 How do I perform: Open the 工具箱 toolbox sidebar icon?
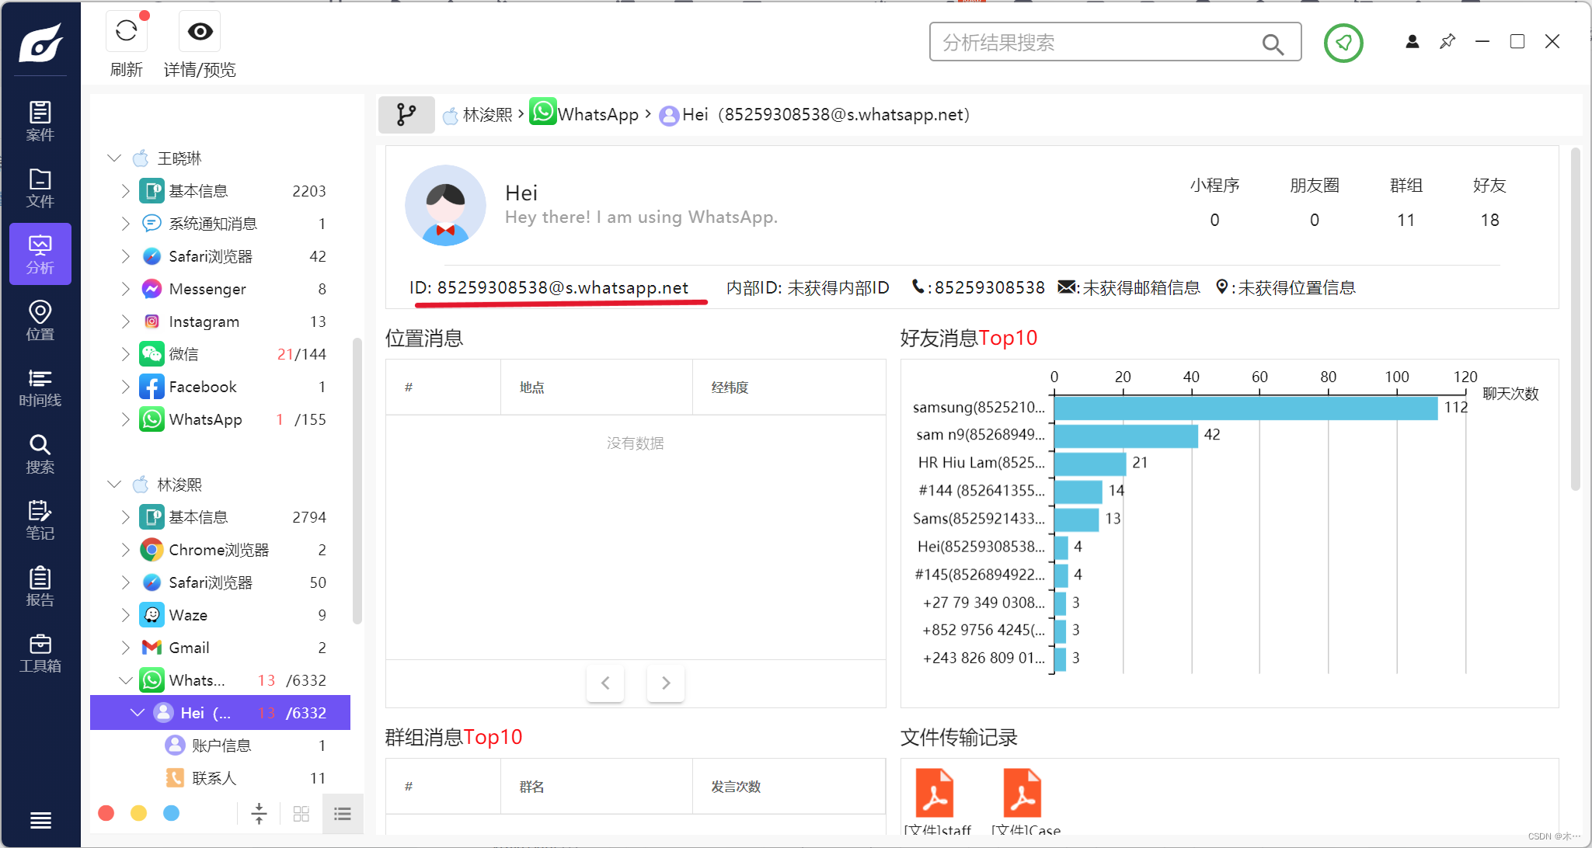tap(40, 653)
